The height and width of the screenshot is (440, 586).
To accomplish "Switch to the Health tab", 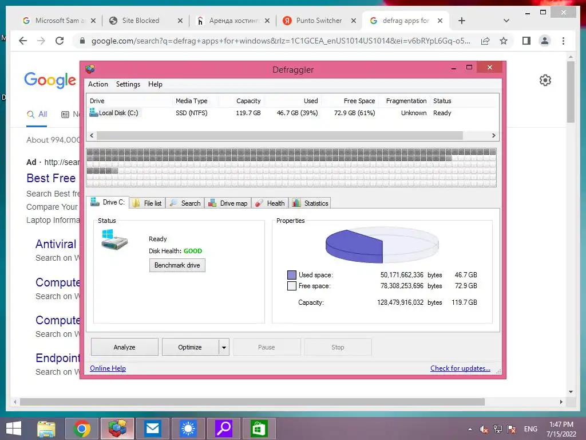I will [270, 203].
